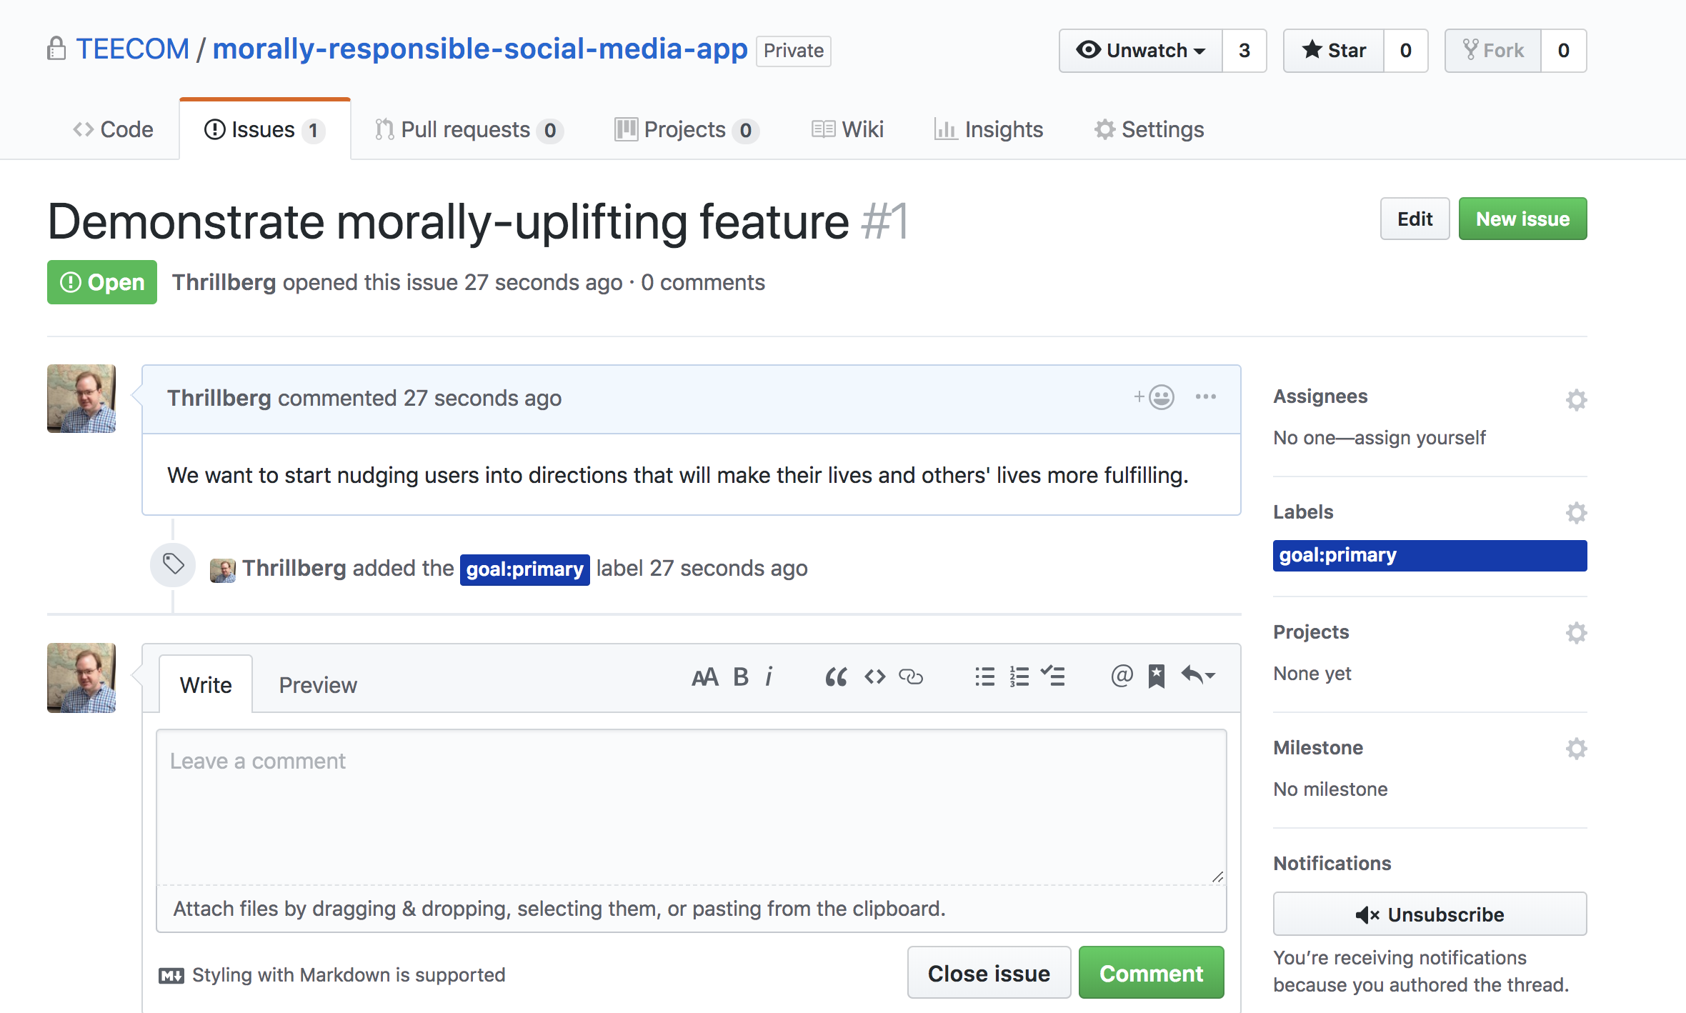Image resolution: width=1686 pixels, height=1013 pixels.
Task: Click the goal:primary label in timeline event
Action: point(524,569)
